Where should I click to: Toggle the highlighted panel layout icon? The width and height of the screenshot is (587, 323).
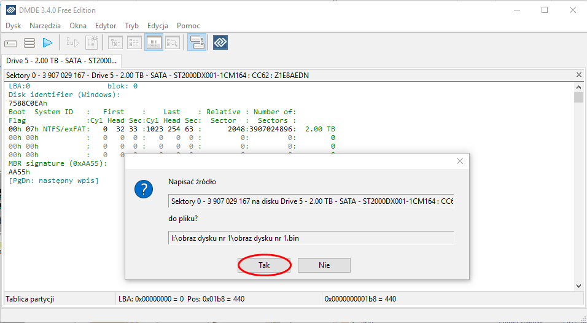click(x=196, y=43)
